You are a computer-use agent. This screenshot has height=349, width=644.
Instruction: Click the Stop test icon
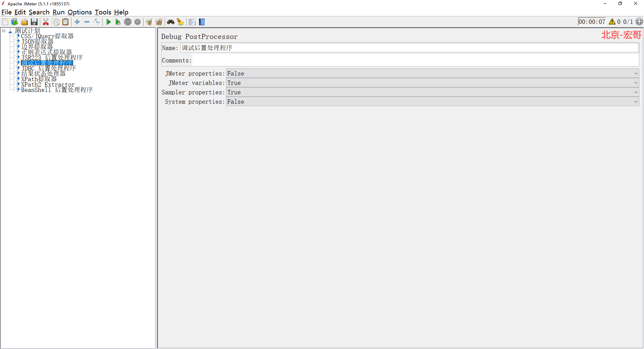128,22
